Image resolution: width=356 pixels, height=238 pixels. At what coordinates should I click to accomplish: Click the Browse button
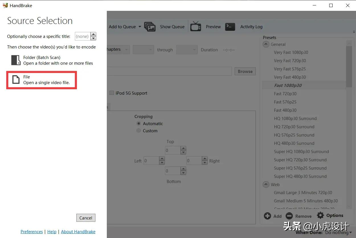click(x=245, y=71)
